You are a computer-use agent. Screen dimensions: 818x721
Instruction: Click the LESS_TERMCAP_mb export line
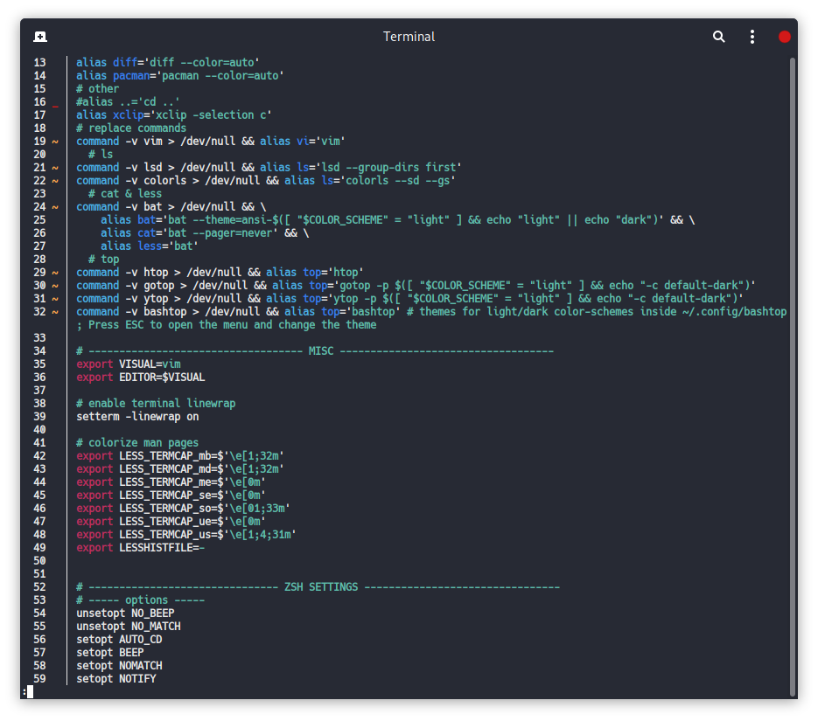(180, 456)
